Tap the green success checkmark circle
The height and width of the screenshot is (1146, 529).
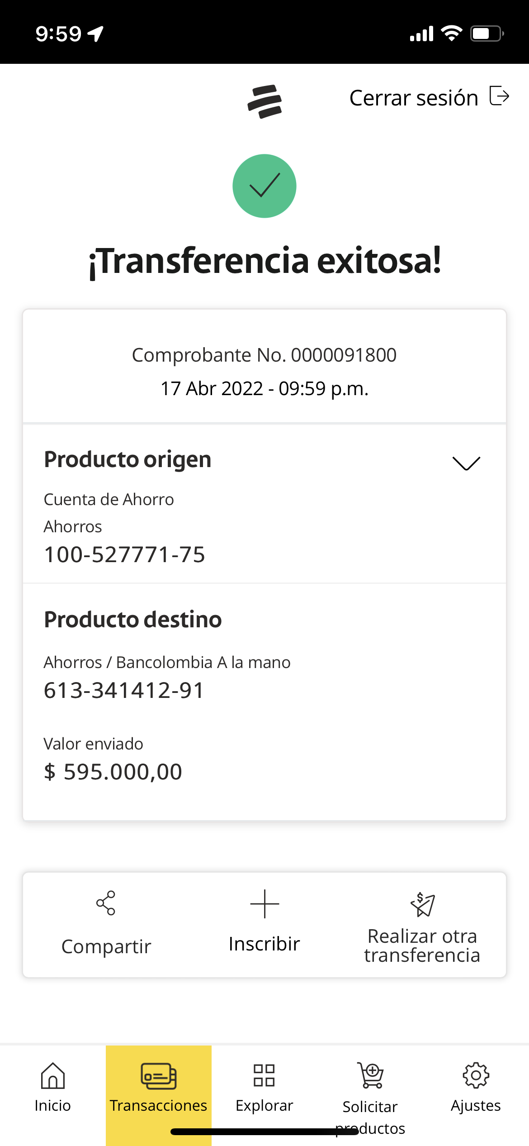264,186
